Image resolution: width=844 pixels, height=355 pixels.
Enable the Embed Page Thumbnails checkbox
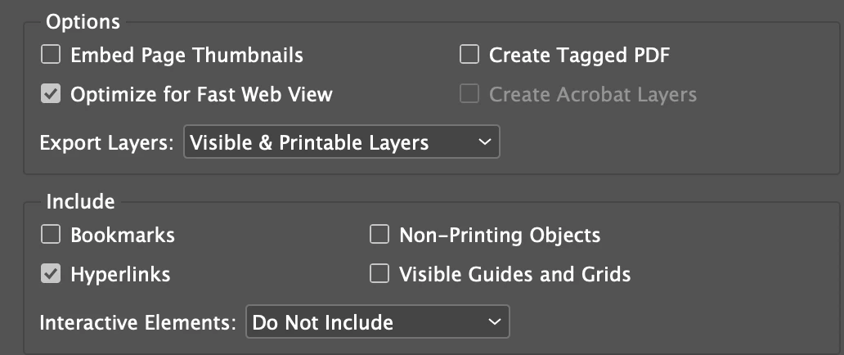click(x=51, y=56)
